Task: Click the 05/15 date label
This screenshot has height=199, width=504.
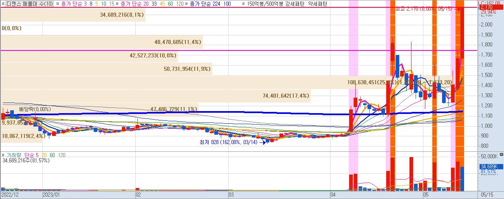Action: [x=487, y=195]
